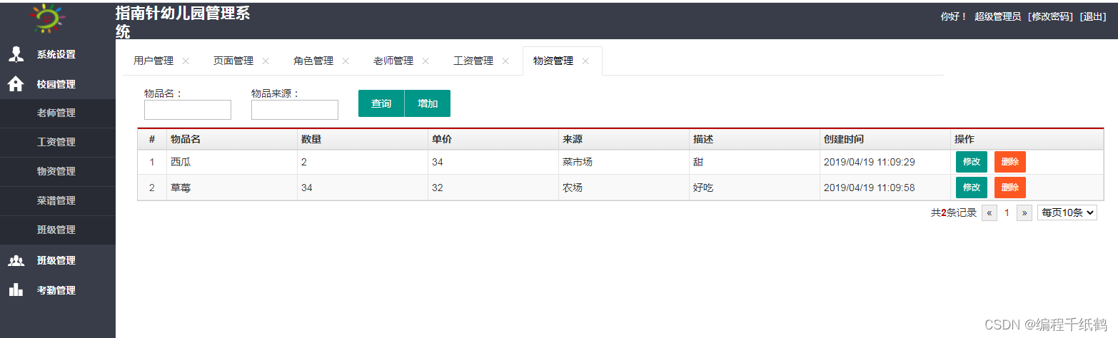Screen dimensions: 1118x338
Task: Click the 物品名 input field
Action: 188,110
